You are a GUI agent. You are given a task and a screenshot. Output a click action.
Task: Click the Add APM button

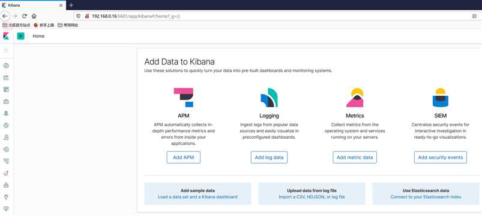(x=184, y=157)
